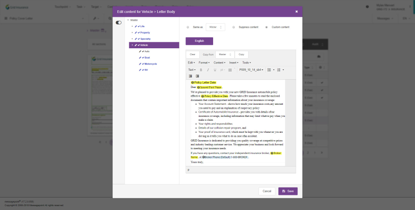Select the Auto tree item
The height and width of the screenshot is (210, 415).
point(147,51)
